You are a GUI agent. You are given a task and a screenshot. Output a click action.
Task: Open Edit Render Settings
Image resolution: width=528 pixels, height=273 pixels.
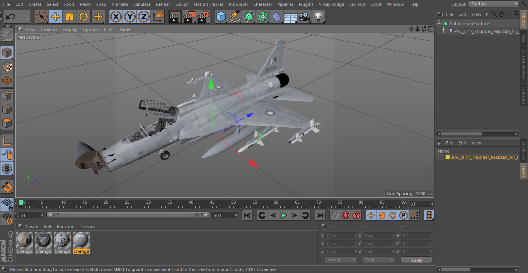coord(203,17)
